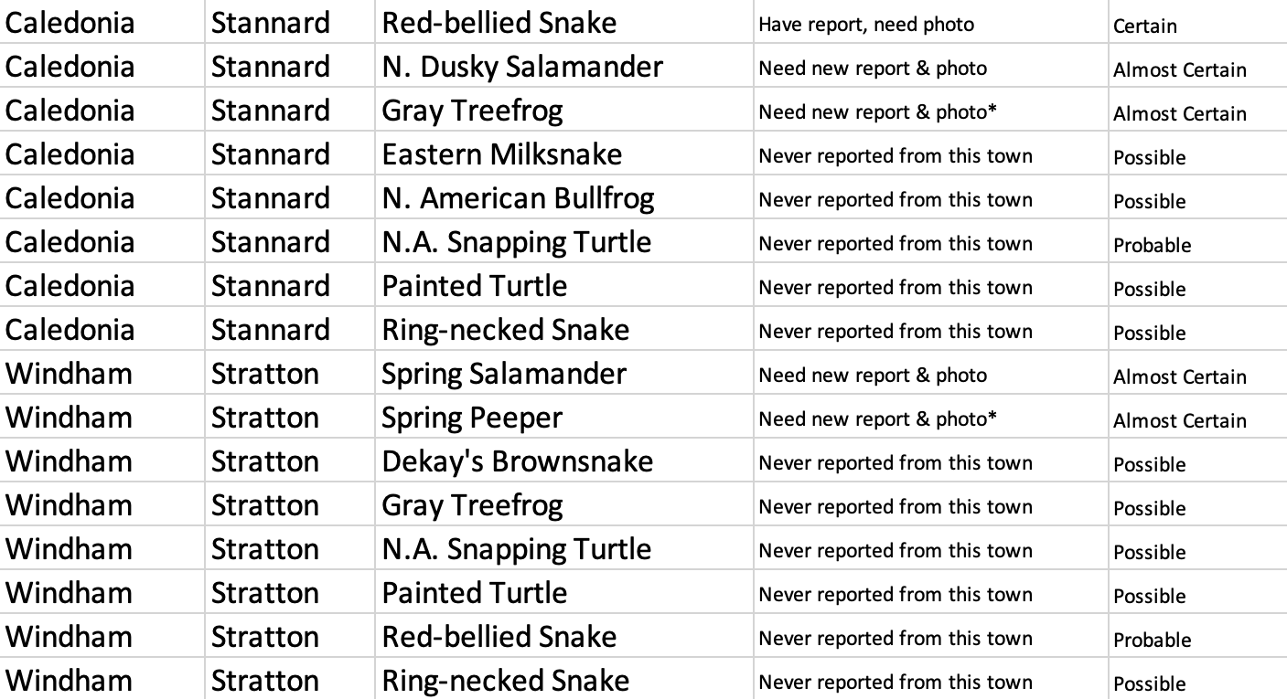Click Ring-necked Snake in the Stratton rows

(505, 681)
